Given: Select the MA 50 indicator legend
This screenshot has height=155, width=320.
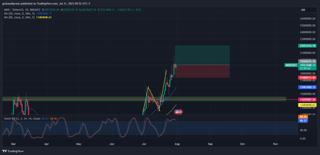Looking at the screenshot, I should click(20, 17).
